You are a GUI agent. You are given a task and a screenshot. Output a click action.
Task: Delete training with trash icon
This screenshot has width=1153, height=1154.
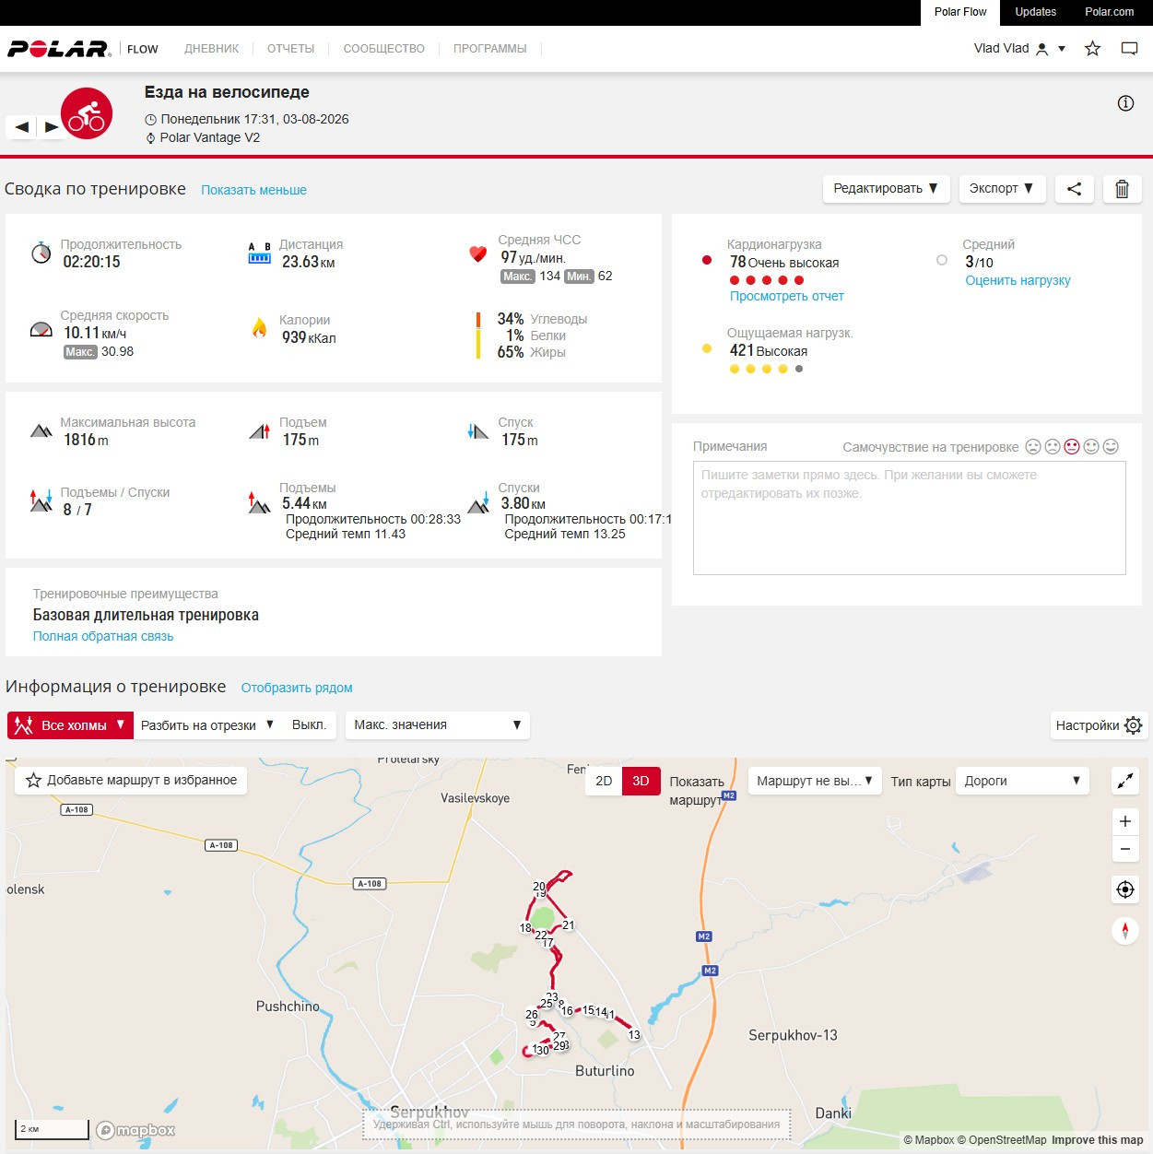coord(1122,188)
